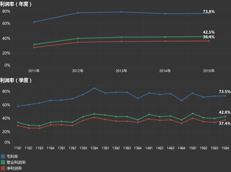Click the 2014年 x-axis label

pos(165,71)
